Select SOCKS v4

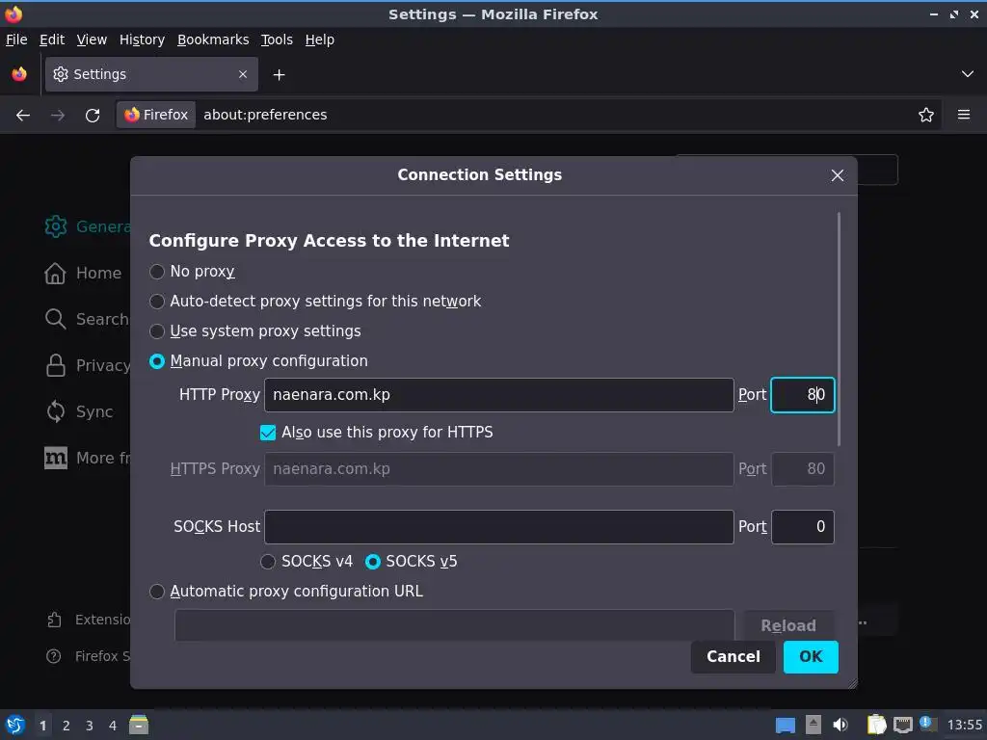[268, 562]
